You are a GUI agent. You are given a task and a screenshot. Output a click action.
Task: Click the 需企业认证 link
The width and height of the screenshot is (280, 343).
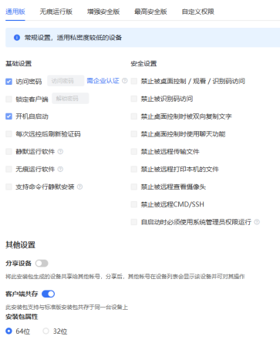point(103,81)
